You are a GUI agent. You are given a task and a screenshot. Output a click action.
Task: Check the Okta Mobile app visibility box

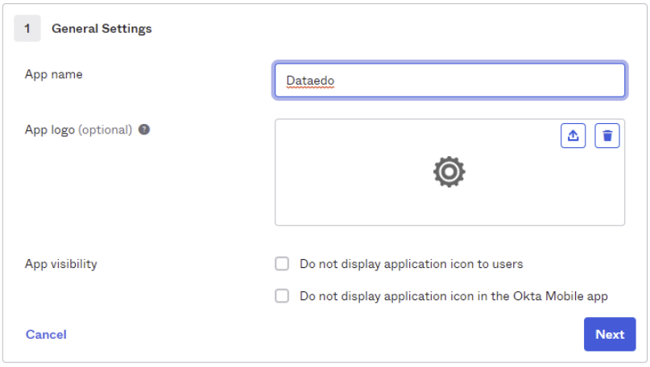[x=282, y=296]
